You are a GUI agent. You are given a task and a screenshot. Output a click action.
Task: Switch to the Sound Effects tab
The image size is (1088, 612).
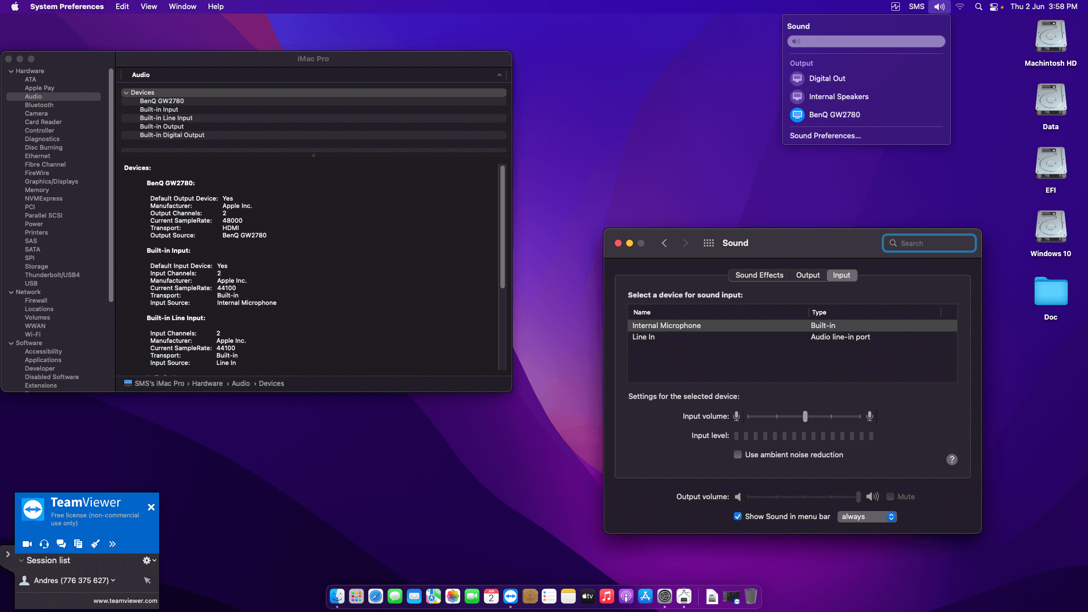point(759,275)
